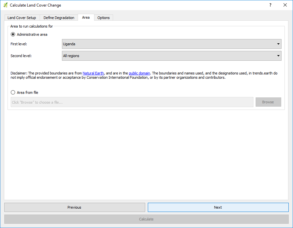Expand the Second level All regions dropdown
This screenshot has width=293, height=228.
(x=171, y=56)
